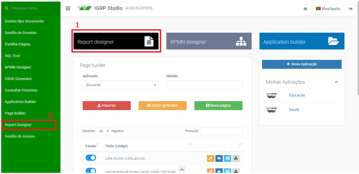The width and height of the screenshot is (359, 174).
Task: Click the Report designer document icon
Action: (149, 42)
